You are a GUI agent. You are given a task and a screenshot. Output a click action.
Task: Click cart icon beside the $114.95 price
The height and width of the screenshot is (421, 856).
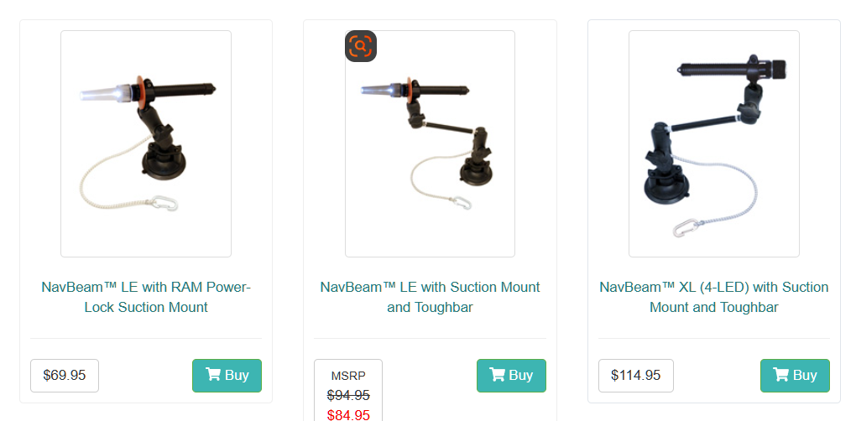(x=780, y=375)
